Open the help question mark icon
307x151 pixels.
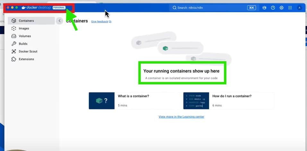pos(273,8)
